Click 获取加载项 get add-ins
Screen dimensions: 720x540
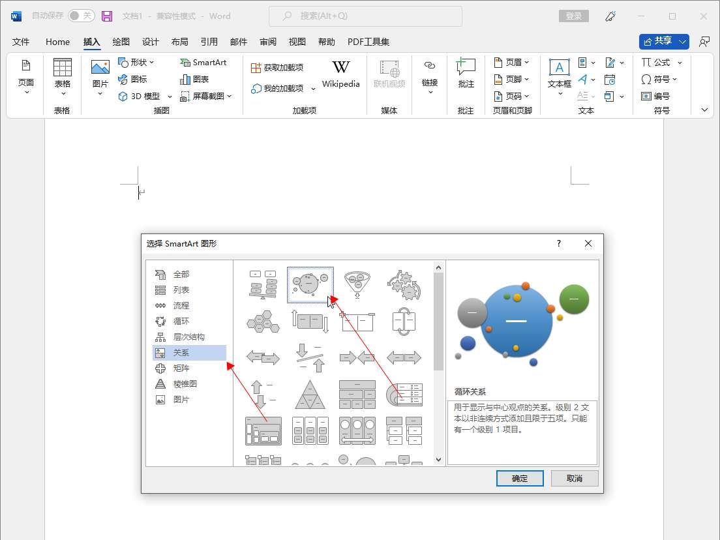(277, 68)
